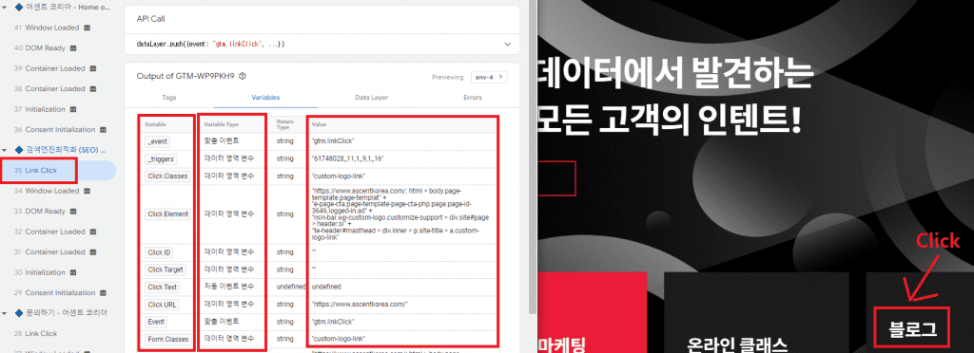974x353 pixels.
Task: Click the API icon beside 31 Container Loaded
Action: point(93,252)
